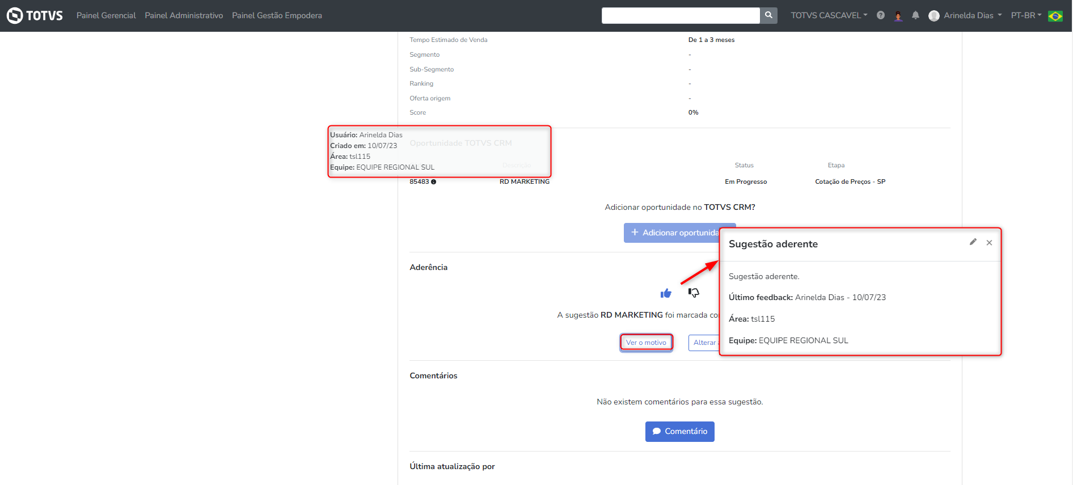Open Painel Gestão Empodera
Screen dimensions: 1073x485
277,15
